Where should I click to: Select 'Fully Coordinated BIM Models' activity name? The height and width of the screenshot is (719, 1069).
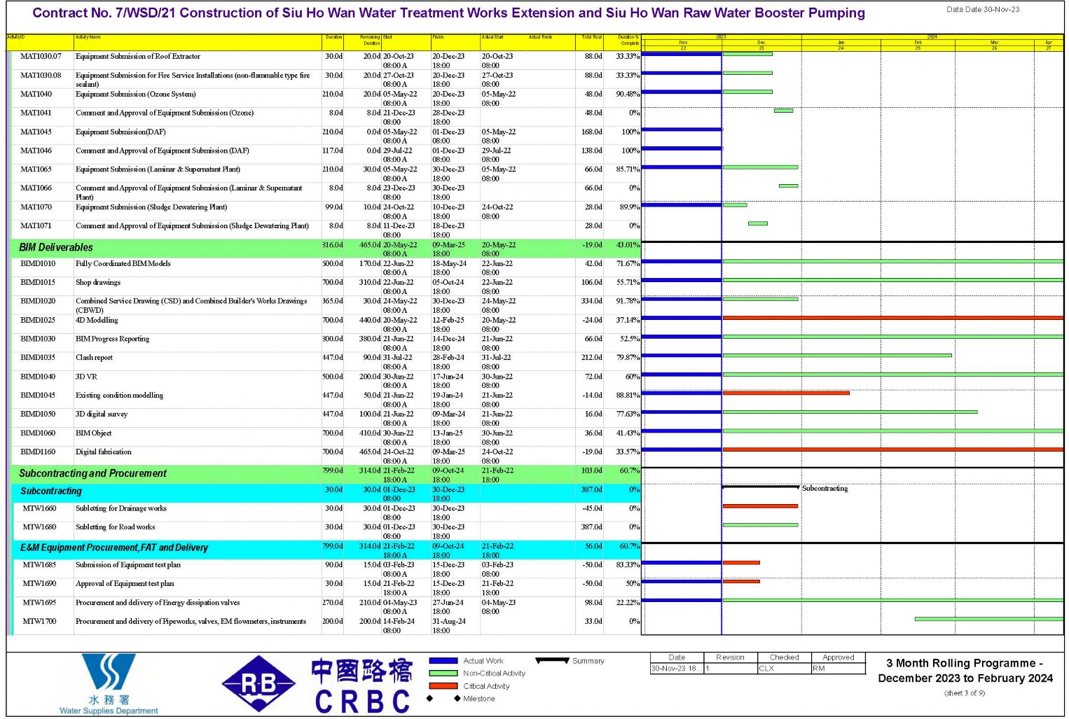pyautogui.click(x=123, y=264)
